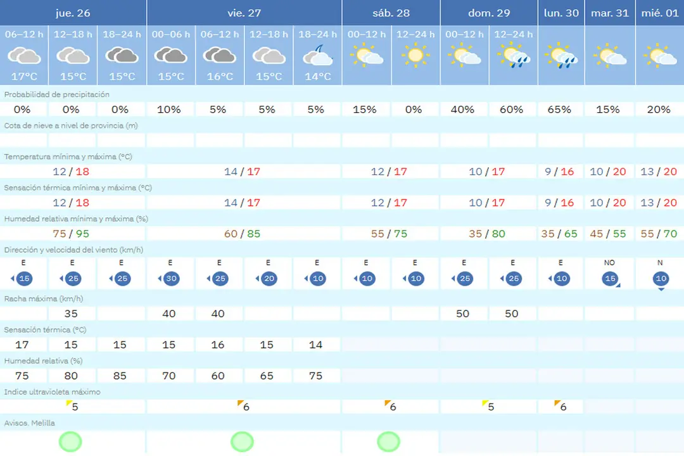Click the UV index 5 marker for jue. 26
This screenshot has width=684, height=456.
click(72, 406)
